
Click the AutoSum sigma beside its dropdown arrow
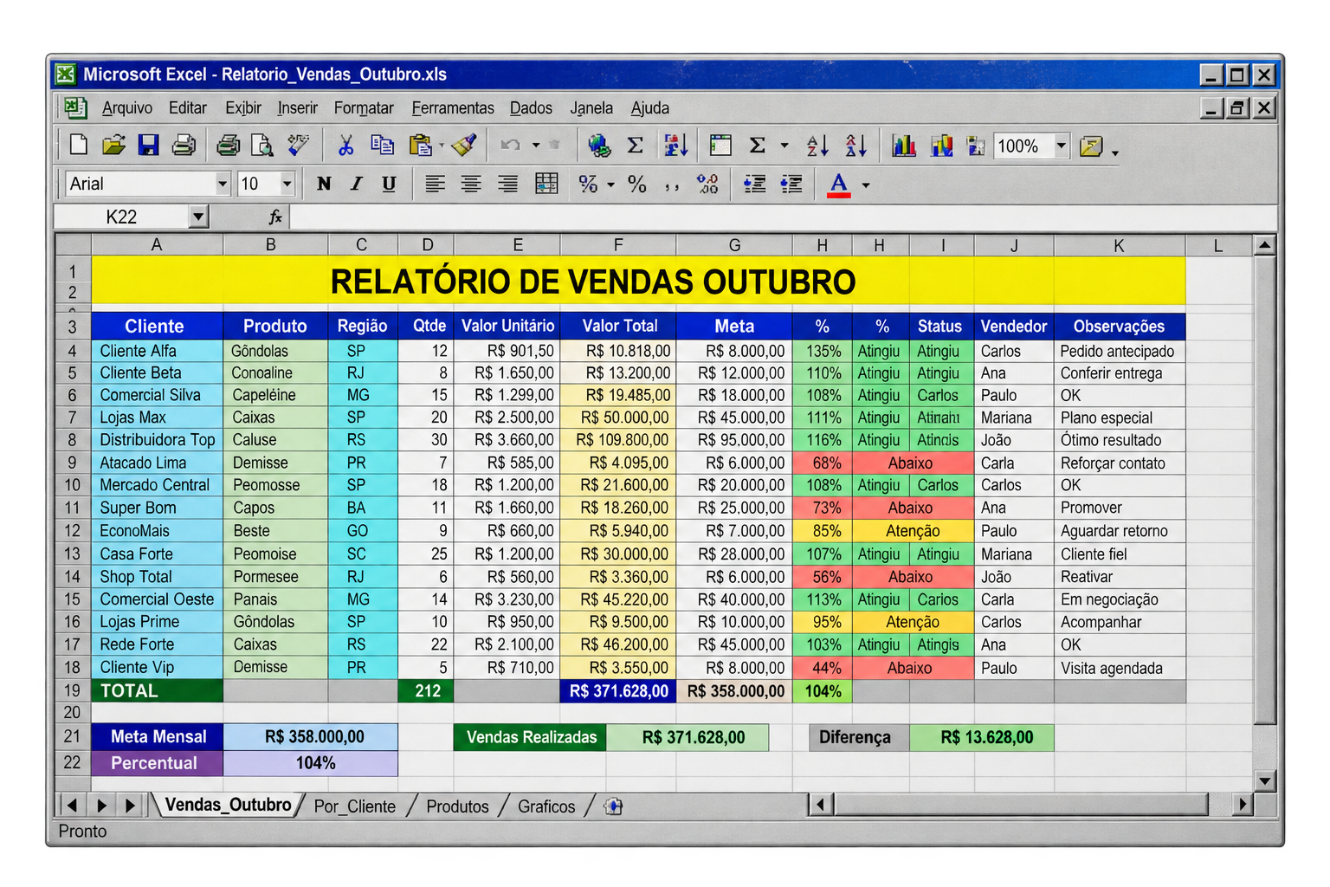pyautogui.click(x=757, y=145)
